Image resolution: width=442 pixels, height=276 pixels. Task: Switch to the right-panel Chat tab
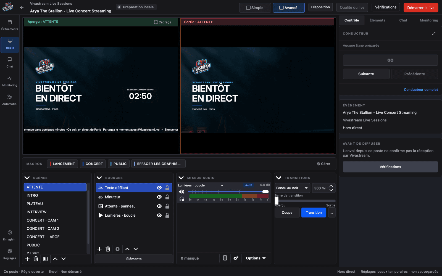[403, 20]
